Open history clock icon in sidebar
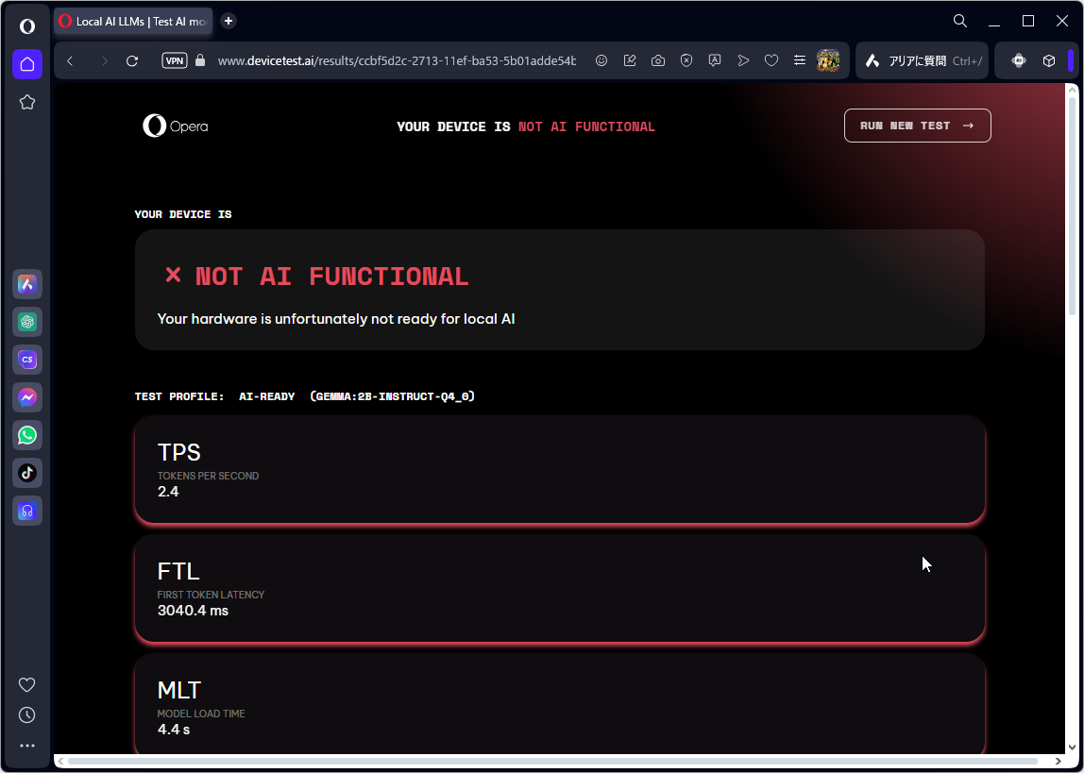 click(x=27, y=715)
